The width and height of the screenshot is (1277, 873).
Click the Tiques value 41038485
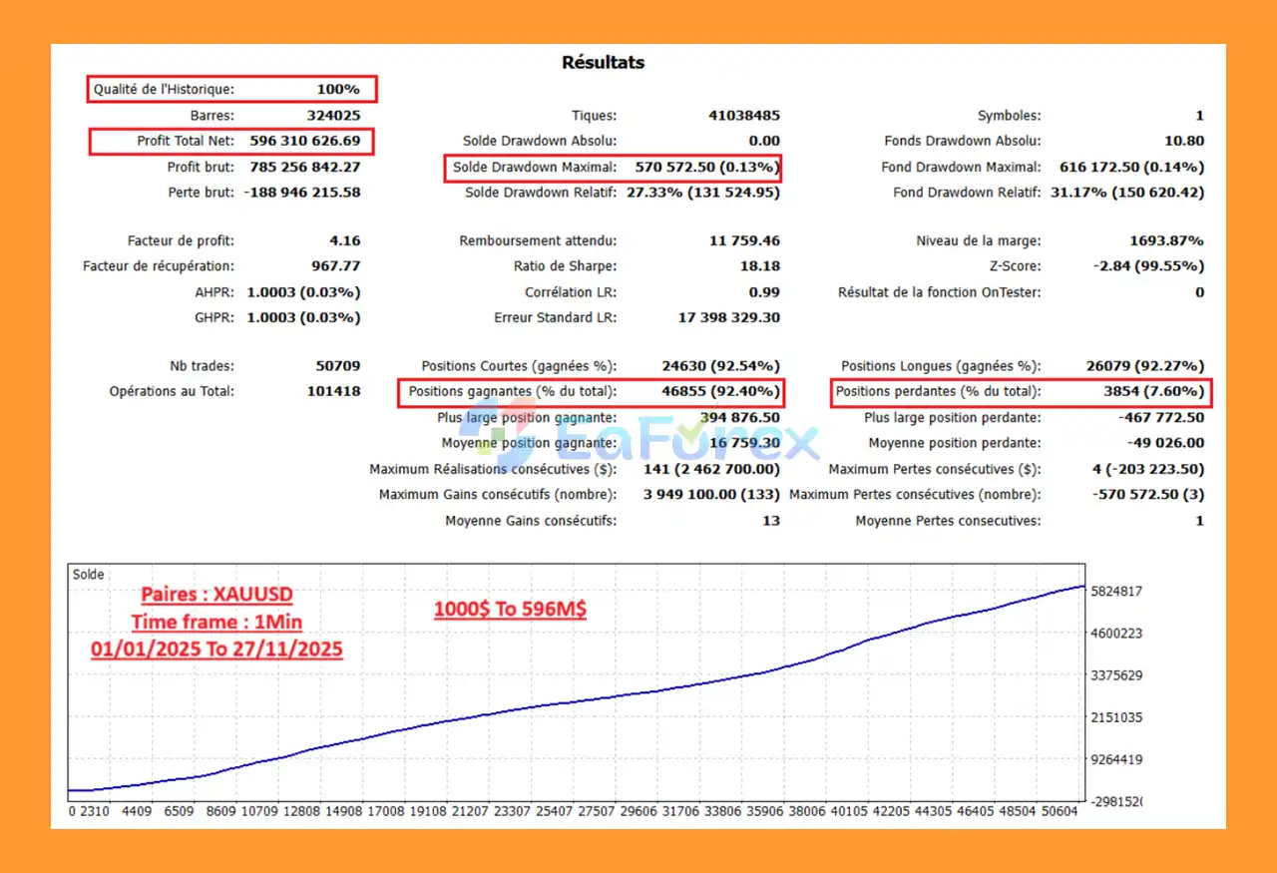tap(744, 116)
